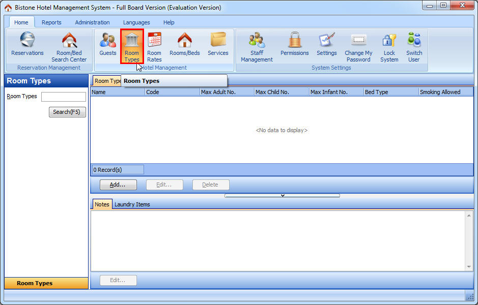Viewport: 478px width, 305px height.
Task: Switch to the Reports ribbon tab
Action: point(51,22)
